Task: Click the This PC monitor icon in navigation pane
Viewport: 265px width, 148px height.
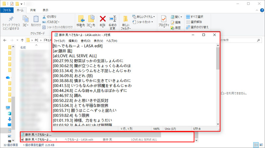Action: [8, 108]
